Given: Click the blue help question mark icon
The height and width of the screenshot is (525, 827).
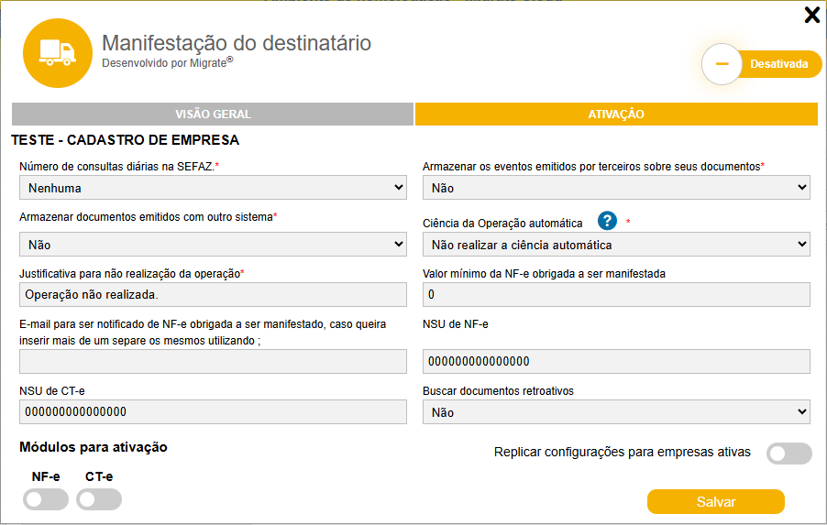Looking at the screenshot, I should [606, 221].
